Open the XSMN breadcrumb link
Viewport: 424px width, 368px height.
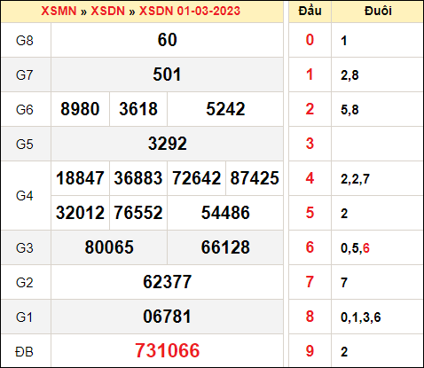pyautogui.click(x=59, y=11)
